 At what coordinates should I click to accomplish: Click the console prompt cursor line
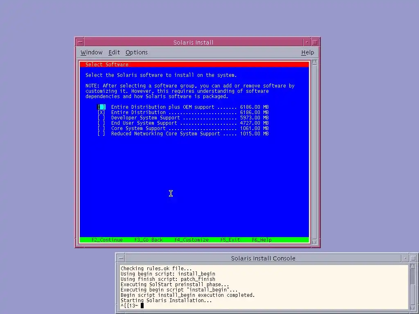[x=132, y=306]
